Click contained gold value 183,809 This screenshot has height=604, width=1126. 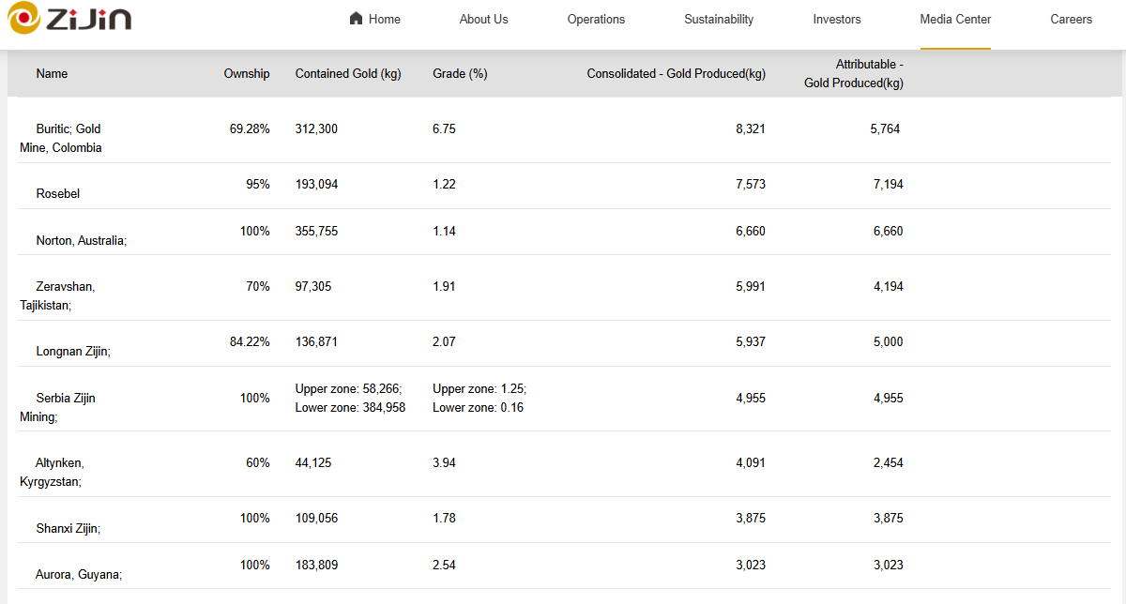pyautogui.click(x=316, y=565)
